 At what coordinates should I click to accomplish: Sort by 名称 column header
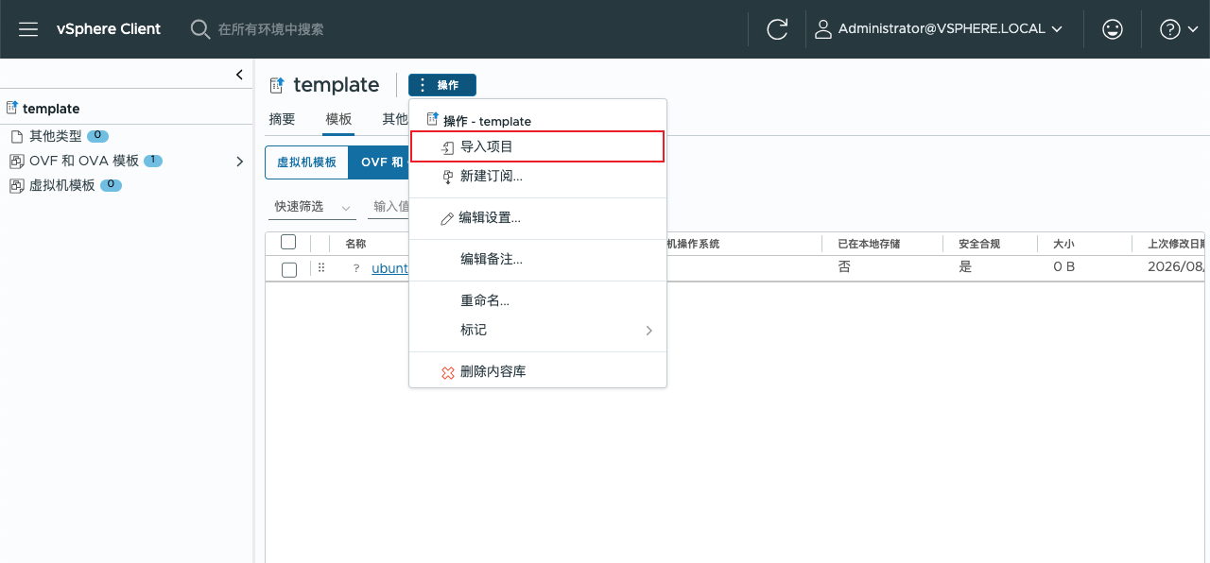(355, 244)
